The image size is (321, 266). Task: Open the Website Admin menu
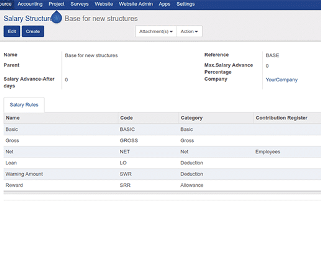(136, 4)
